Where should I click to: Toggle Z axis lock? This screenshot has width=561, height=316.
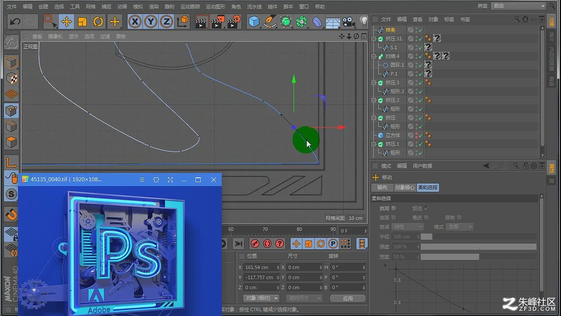coord(167,22)
